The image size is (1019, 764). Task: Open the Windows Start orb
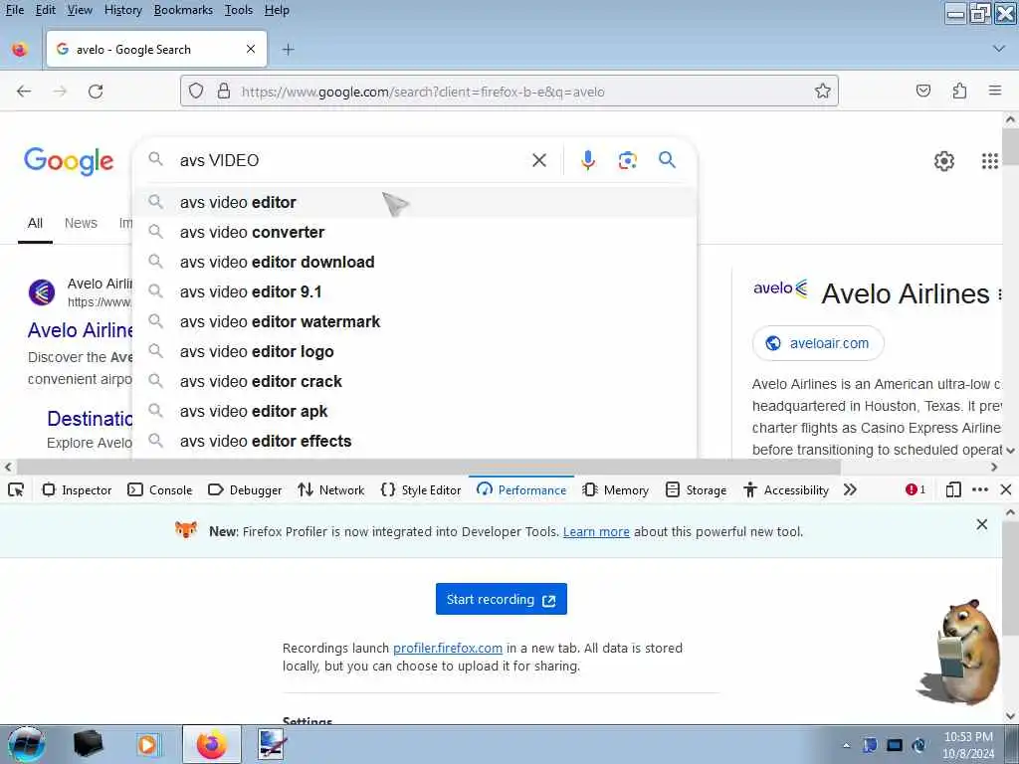coord(26,744)
